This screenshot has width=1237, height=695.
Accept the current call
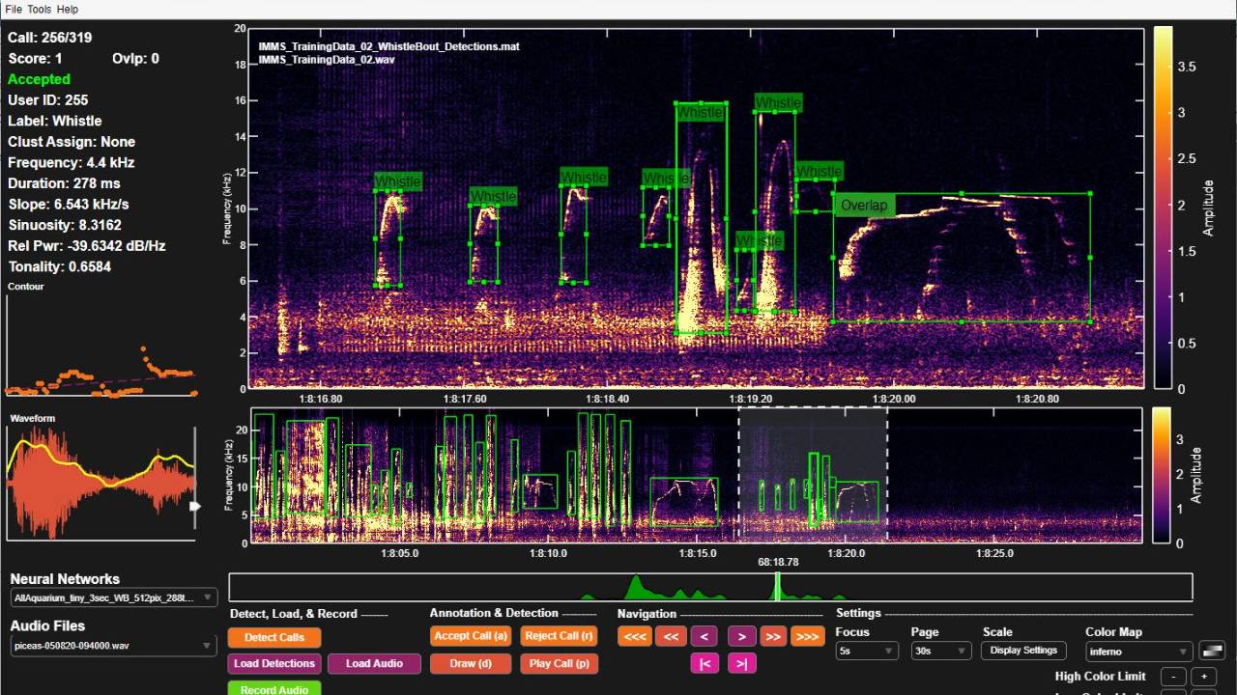(470, 636)
